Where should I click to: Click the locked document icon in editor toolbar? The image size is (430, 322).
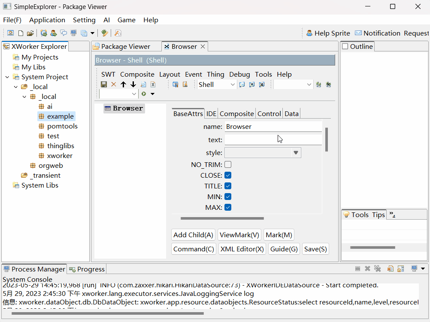(x=185, y=84)
